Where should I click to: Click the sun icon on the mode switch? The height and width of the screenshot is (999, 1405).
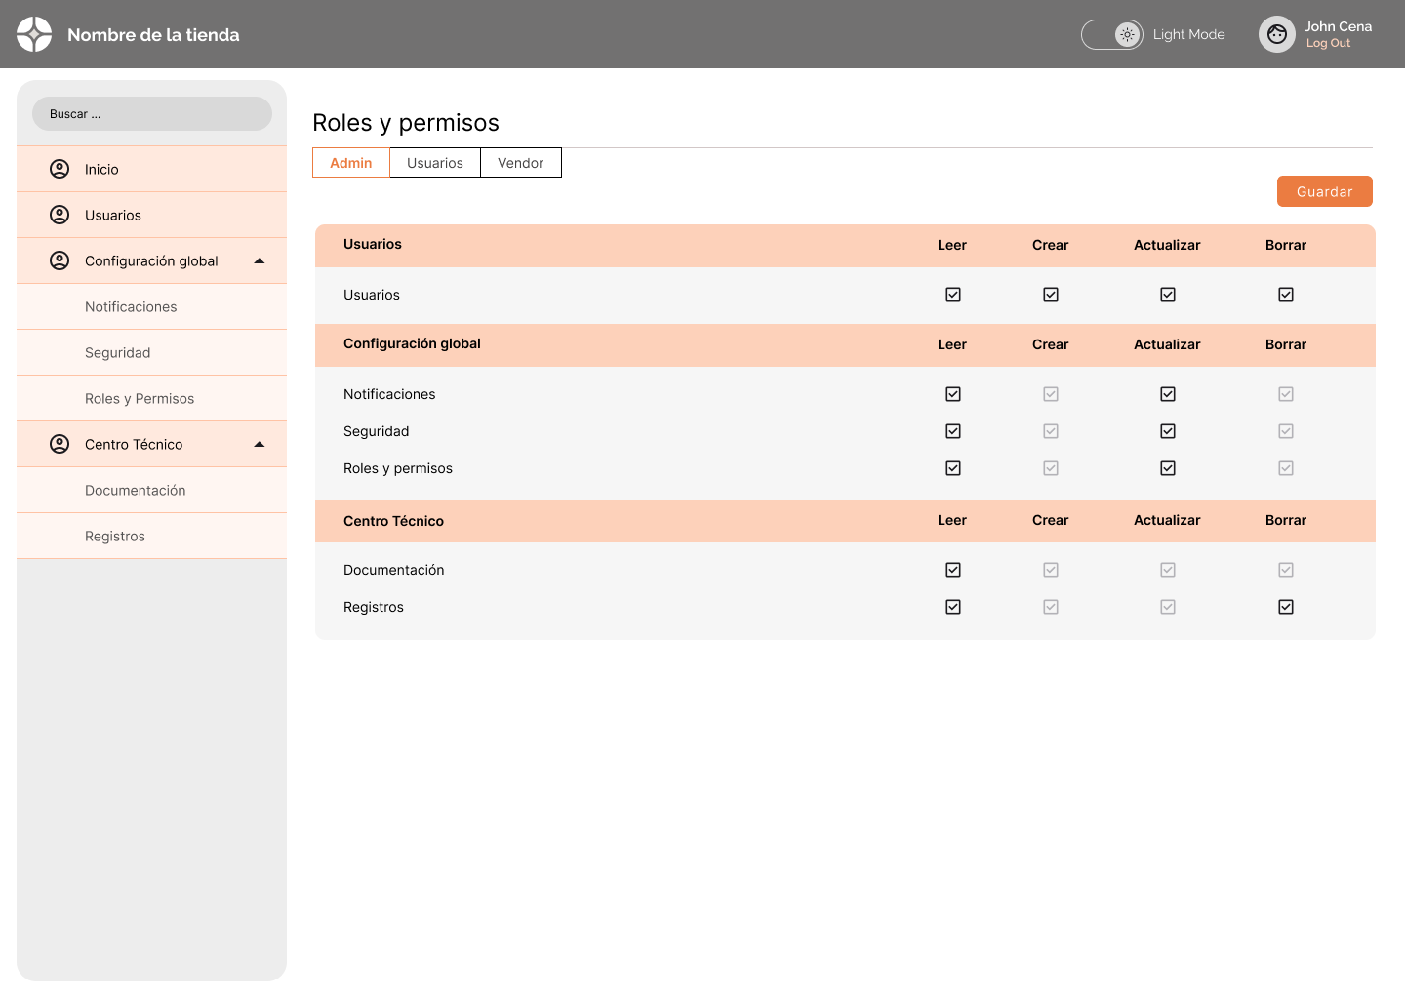point(1127,34)
